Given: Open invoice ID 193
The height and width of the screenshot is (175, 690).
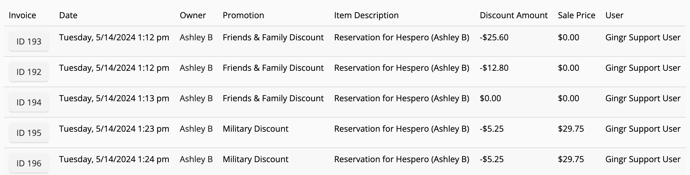Looking at the screenshot, I should (x=29, y=41).
